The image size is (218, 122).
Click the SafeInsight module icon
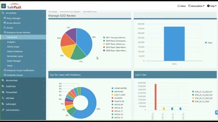(3, 104)
